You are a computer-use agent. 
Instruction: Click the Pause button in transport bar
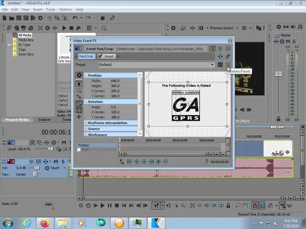(x=109, y=205)
